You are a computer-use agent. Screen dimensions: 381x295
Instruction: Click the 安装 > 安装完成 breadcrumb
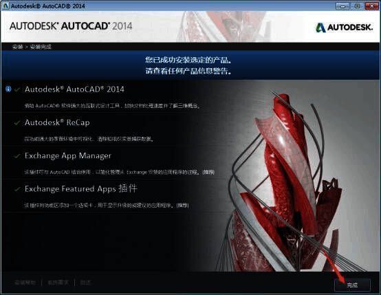pos(32,47)
